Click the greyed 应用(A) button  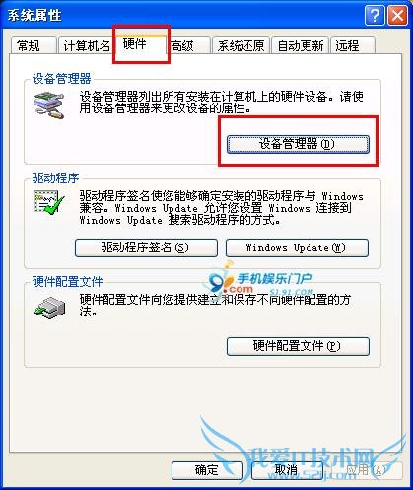click(x=367, y=470)
